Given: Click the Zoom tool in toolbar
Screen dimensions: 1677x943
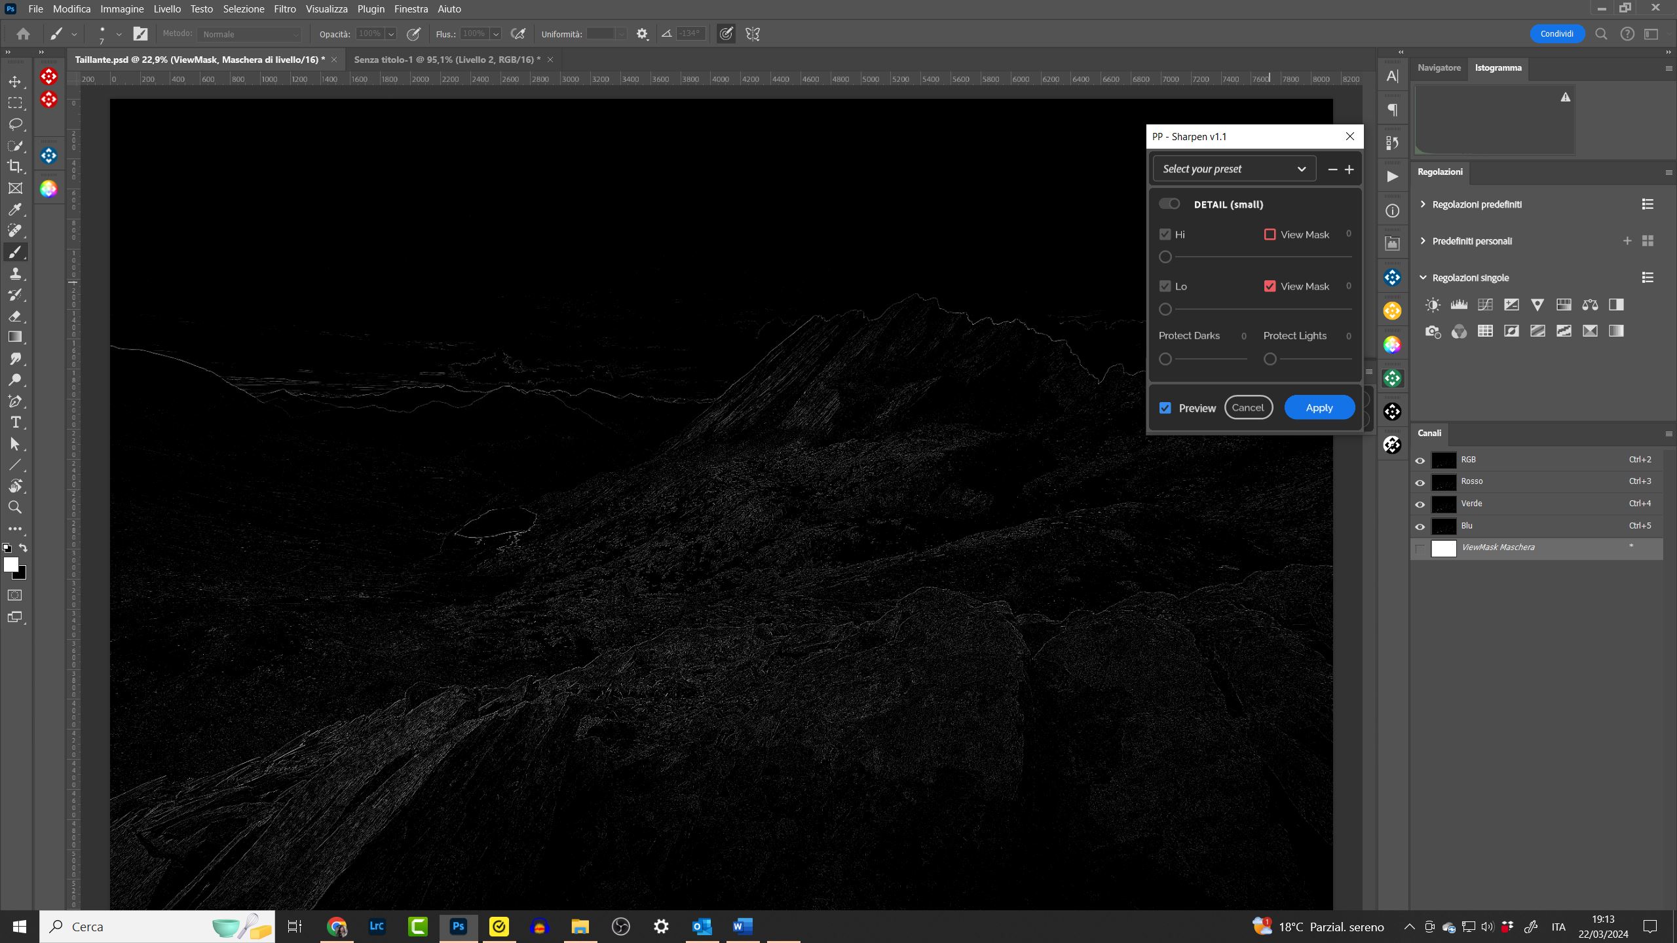Looking at the screenshot, I should click(15, 508).
